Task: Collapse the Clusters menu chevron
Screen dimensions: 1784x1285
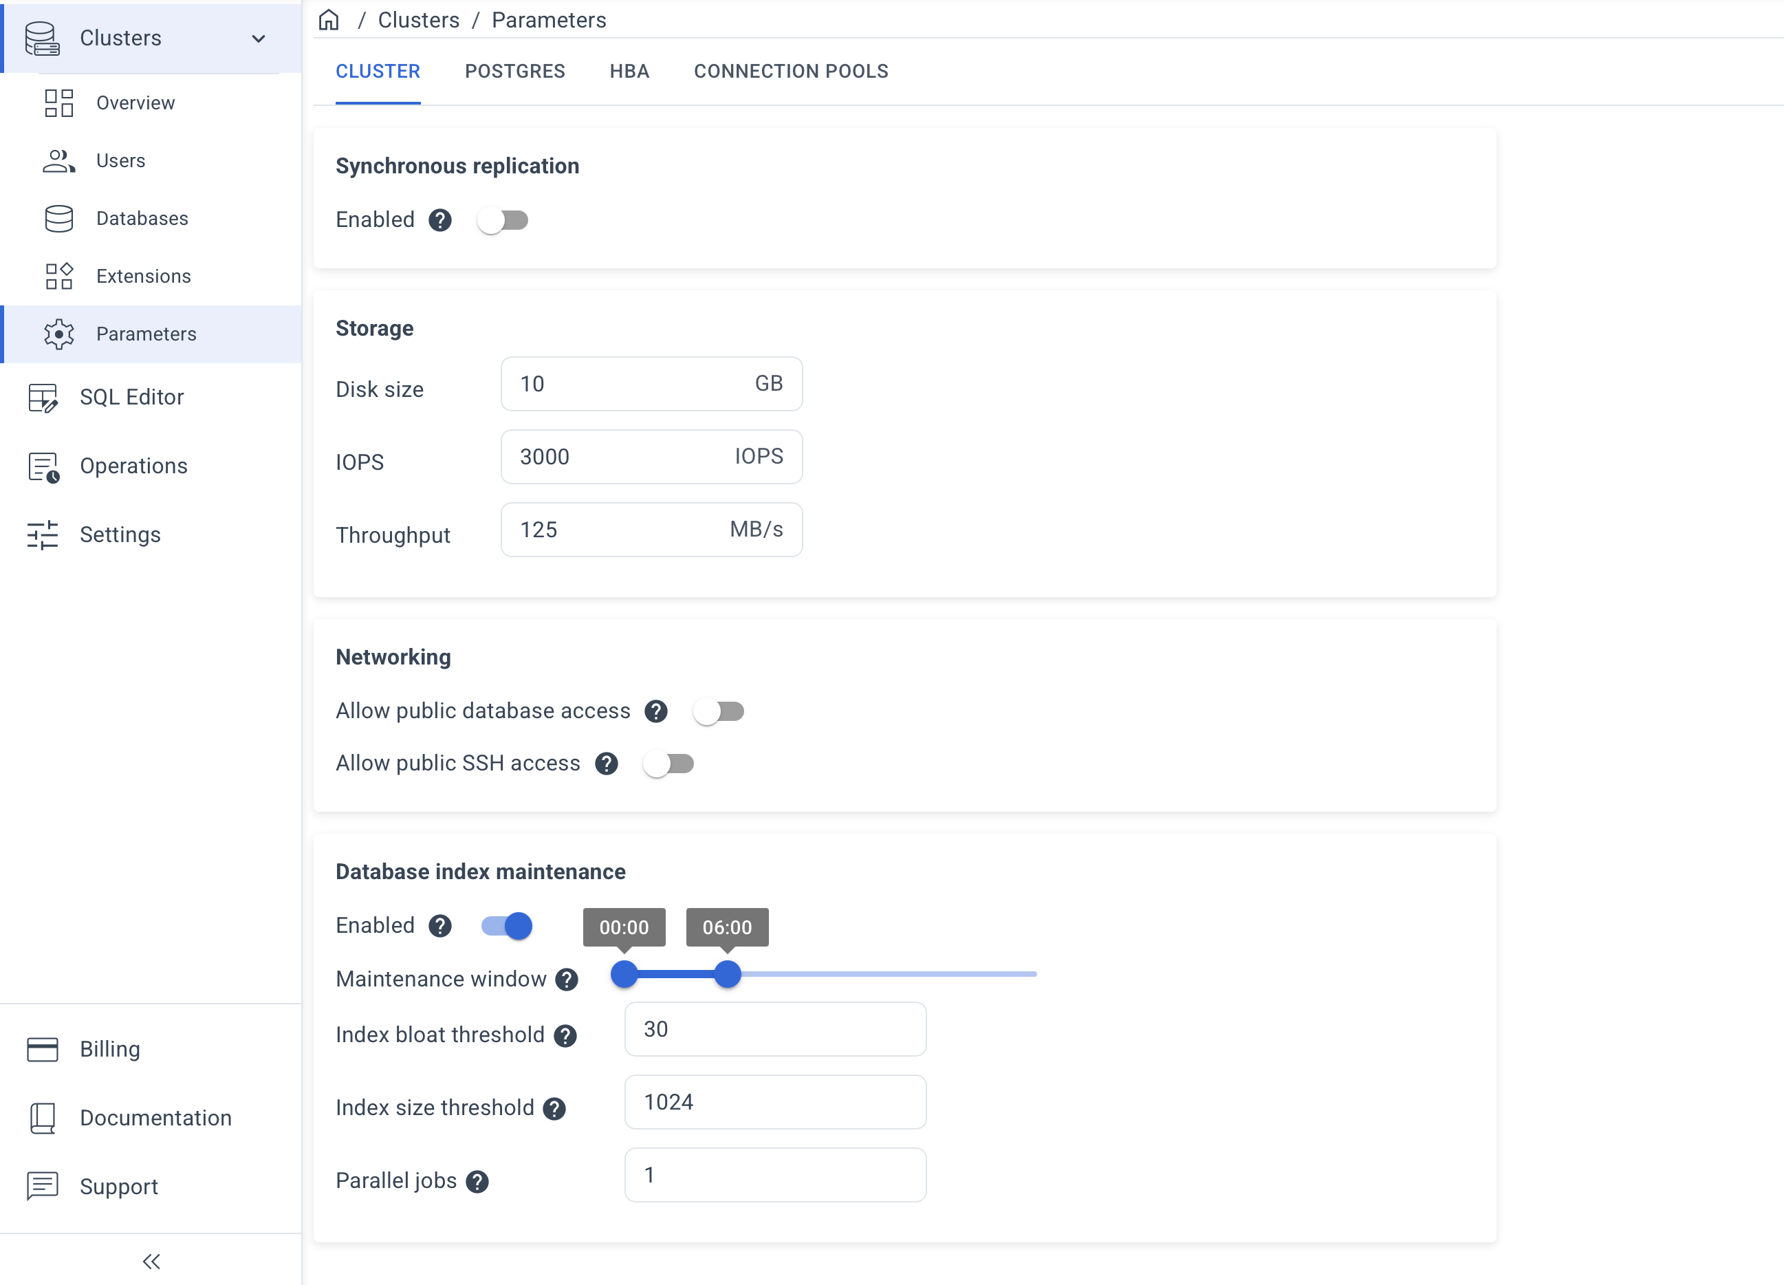Action: click(258, 39)
